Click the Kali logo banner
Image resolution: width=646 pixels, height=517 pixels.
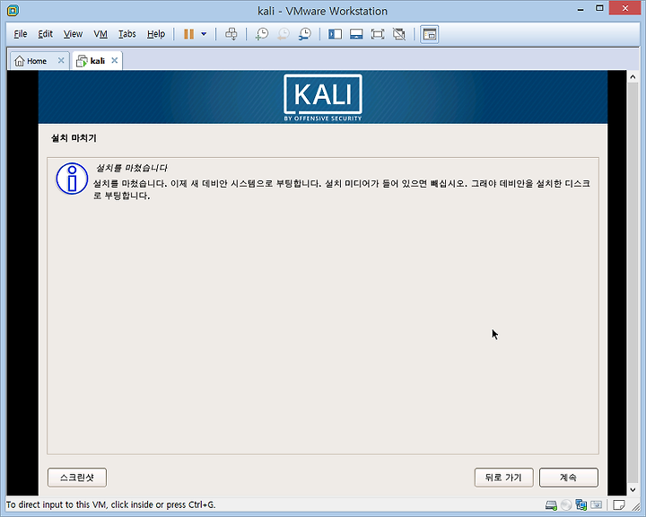click(x=323, y=97)
